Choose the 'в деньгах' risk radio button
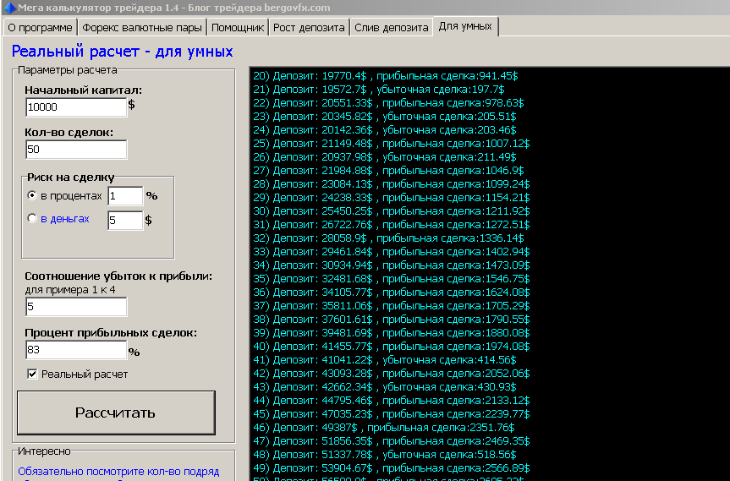This screenshot has height=481, width=730. click(31, 218)
